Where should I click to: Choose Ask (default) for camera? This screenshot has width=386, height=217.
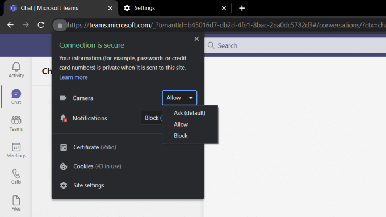click(x=190, y=113)
